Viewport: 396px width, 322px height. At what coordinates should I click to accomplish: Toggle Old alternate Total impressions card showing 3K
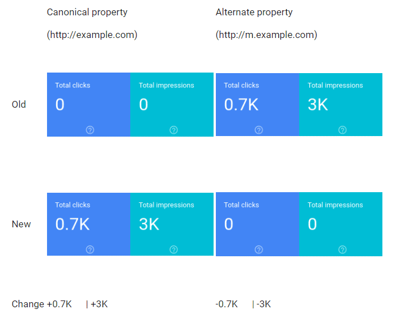[x=340, y=105]
